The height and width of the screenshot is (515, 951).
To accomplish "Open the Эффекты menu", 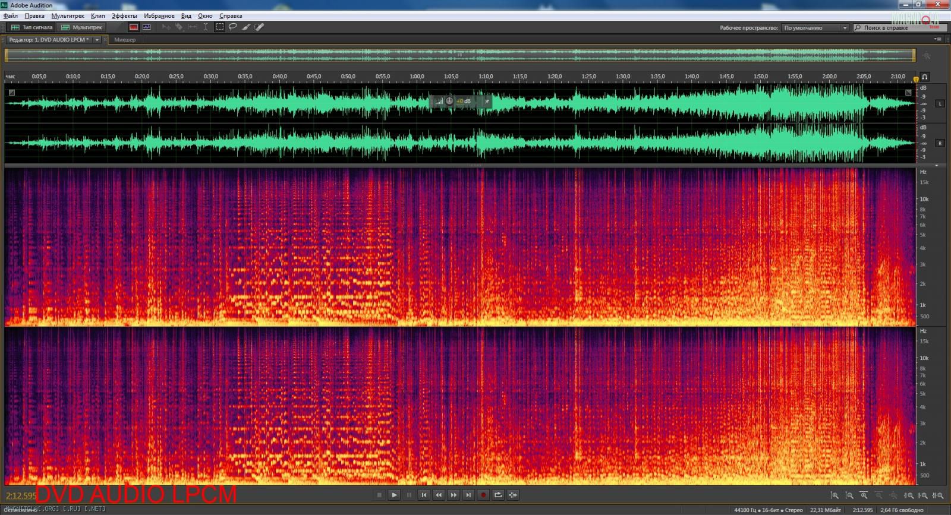I will [124, 16].
